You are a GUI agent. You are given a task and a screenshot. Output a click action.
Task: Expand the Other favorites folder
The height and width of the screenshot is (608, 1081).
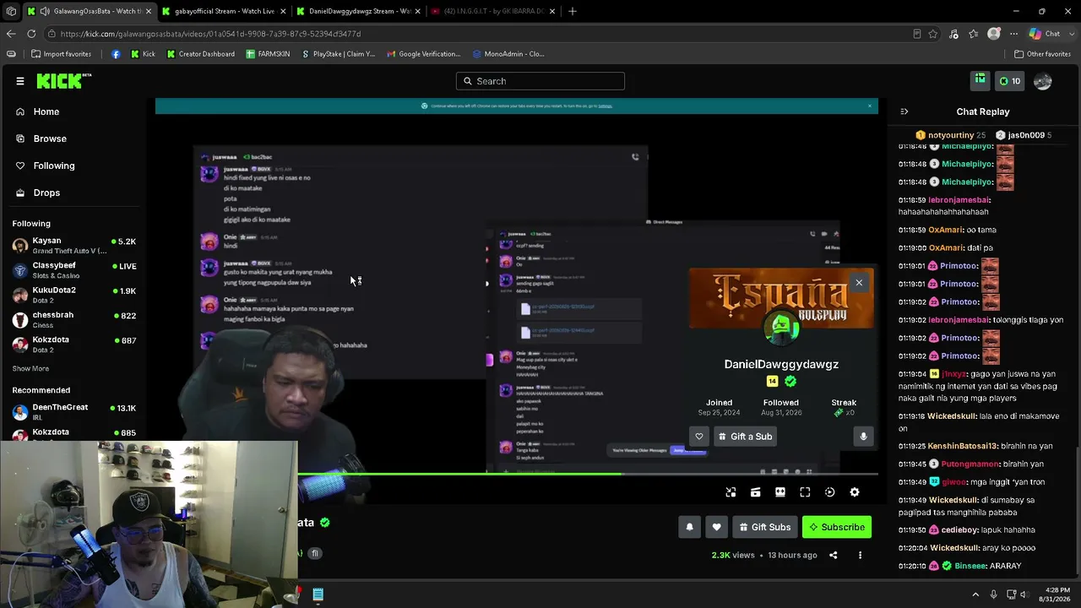tap(1042, 54)
